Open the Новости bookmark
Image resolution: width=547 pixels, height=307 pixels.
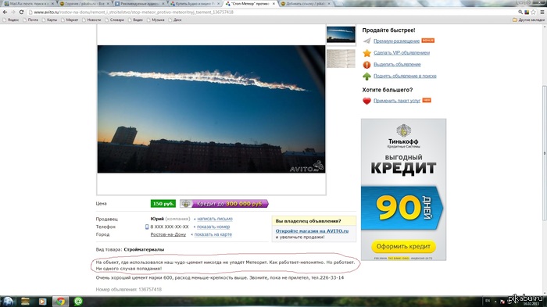91,20
